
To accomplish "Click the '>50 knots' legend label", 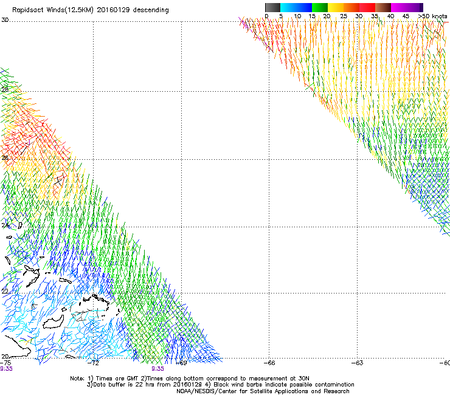I will pos(432,16).
